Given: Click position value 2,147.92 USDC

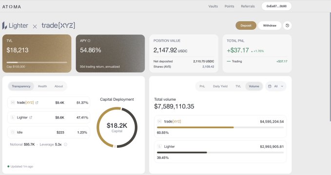Looking at the screenshot, I should pyautogui.click(x=170, y=50).
